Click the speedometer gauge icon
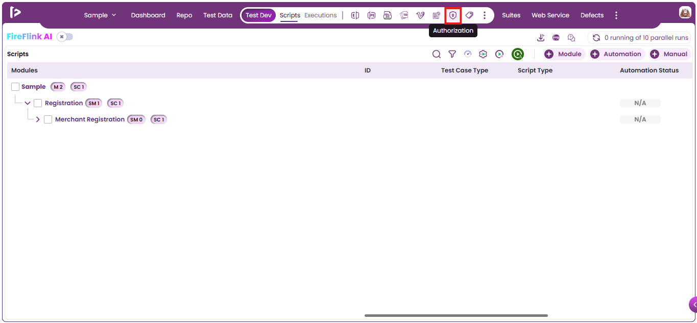The height and width of the screenshot is (323, 697). tap(468, 54)
